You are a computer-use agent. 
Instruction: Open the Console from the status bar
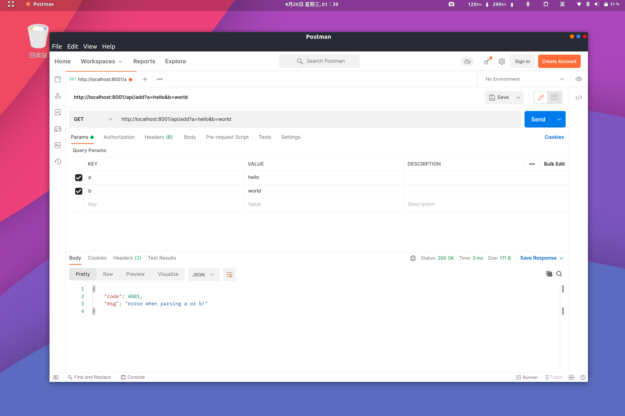click(133, 377)
